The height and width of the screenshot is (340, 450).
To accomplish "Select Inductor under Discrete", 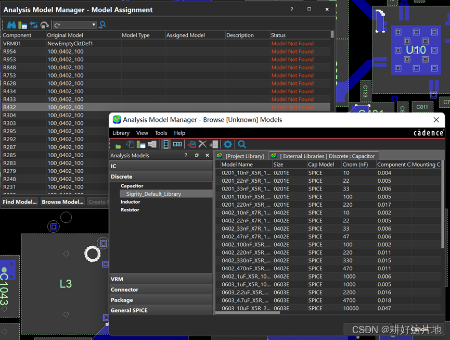I will point(130,202).
